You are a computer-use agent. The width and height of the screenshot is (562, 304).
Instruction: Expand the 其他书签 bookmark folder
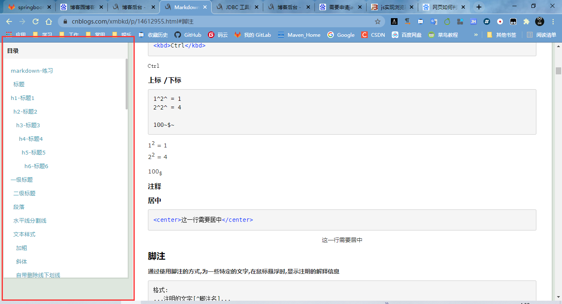(501, 35)
